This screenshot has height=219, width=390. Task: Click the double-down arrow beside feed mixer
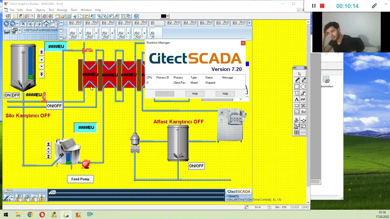pyautogui.click(x=48, y=157)
